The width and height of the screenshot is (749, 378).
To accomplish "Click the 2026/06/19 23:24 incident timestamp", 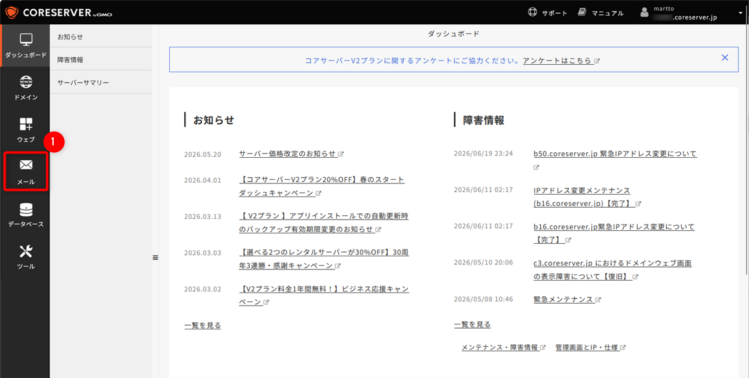I will tap(483, 153).
